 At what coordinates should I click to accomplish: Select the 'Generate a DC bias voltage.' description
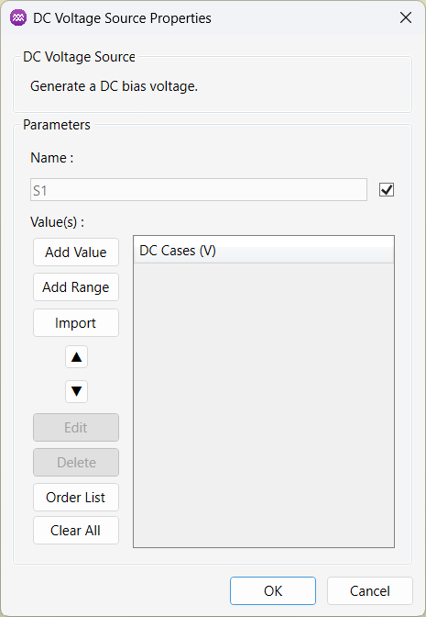tap(114, 86)
